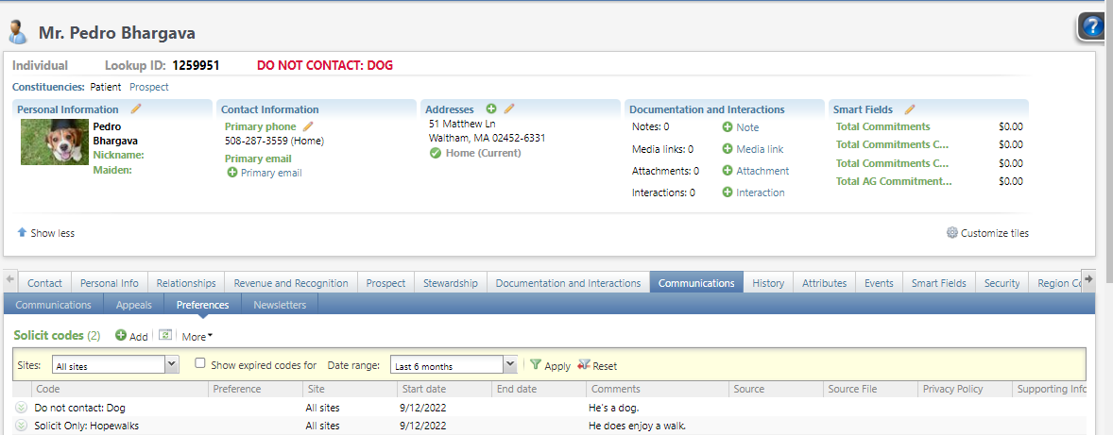Open the Sites dropdown

[x=172, y=365]
